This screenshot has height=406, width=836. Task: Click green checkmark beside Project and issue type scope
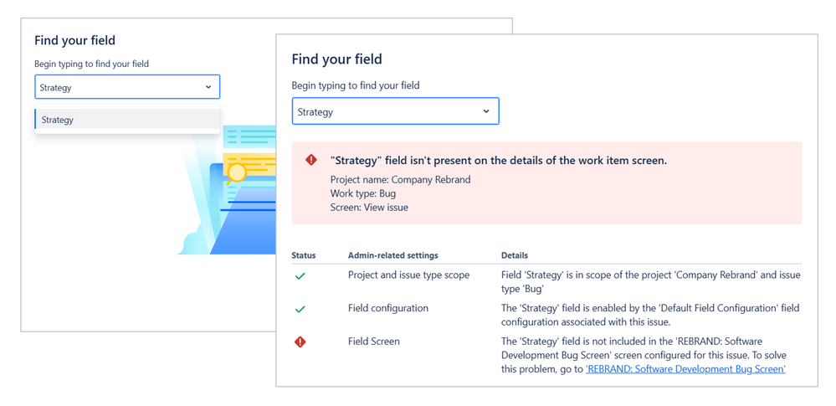click(x=300, y=275)
